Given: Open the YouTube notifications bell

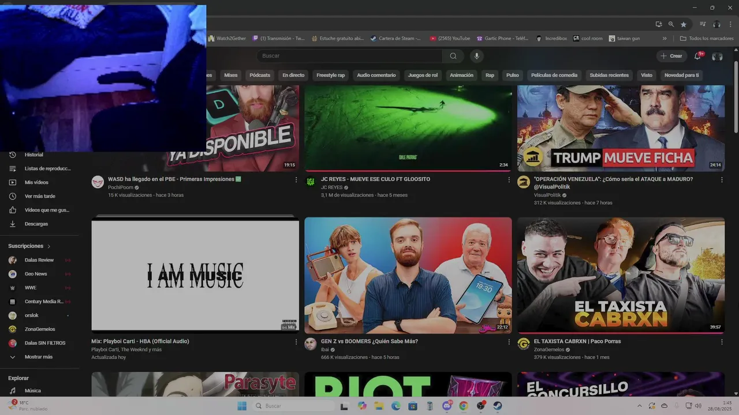Looking at the screenshot, I should click(697, 56).
